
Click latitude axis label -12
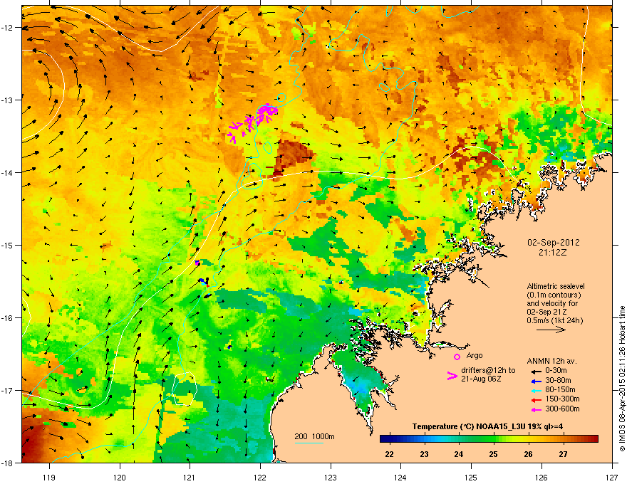click(8, 28)
